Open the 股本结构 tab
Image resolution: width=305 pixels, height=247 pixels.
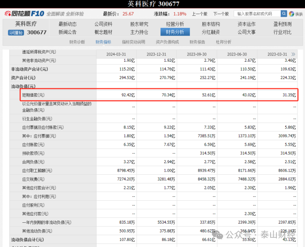click(211, 24)
